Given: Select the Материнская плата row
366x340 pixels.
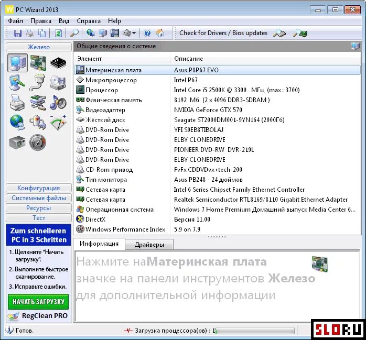Looking at the screenshot, I should click(217, 70).
